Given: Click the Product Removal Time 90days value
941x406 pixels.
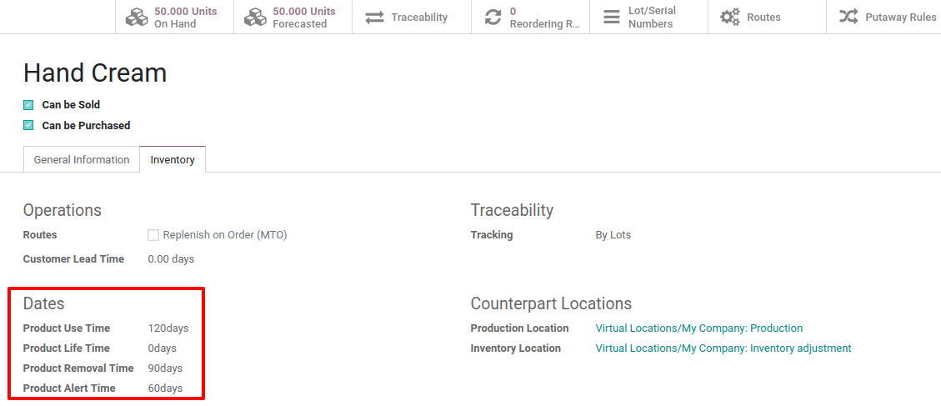Looking at the screenshot, I should click(165, 368).
